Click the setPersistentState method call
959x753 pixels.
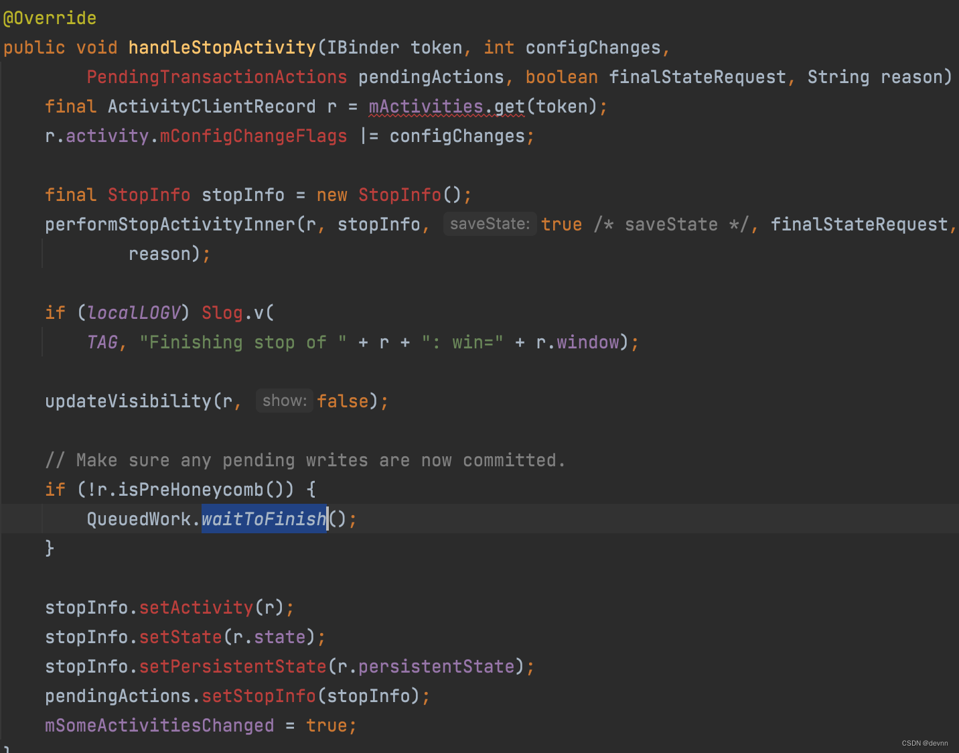[232, 667]
